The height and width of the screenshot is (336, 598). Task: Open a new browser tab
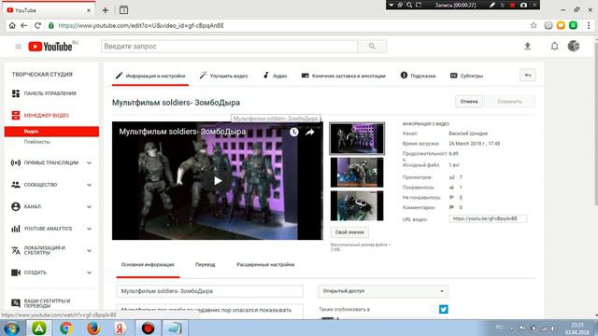106,10
